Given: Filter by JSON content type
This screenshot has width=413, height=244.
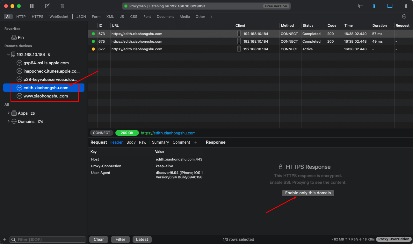Looking at the screenshot, I should (81, 17).
